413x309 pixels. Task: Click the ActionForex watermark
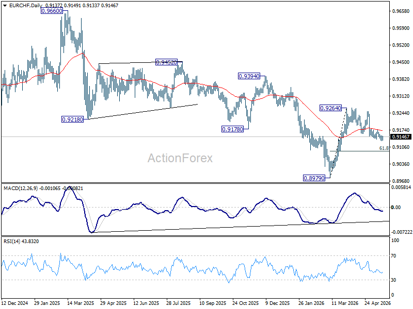[180, 158]
